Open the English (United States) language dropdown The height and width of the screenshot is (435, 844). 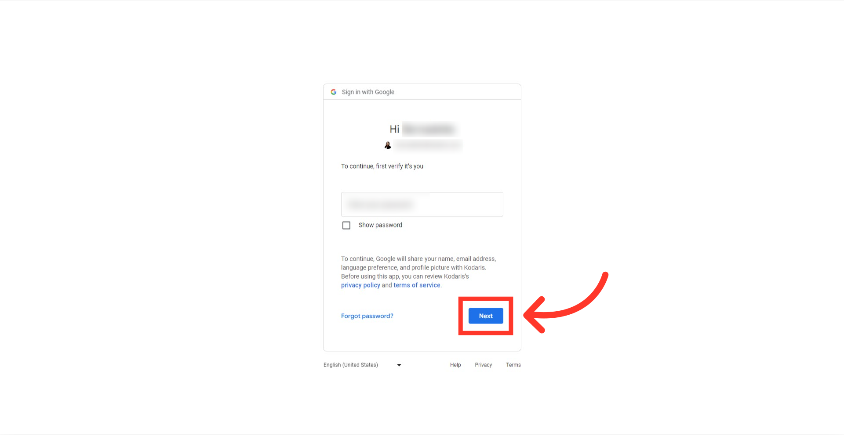pyautogui.click(x=363, y=365)
